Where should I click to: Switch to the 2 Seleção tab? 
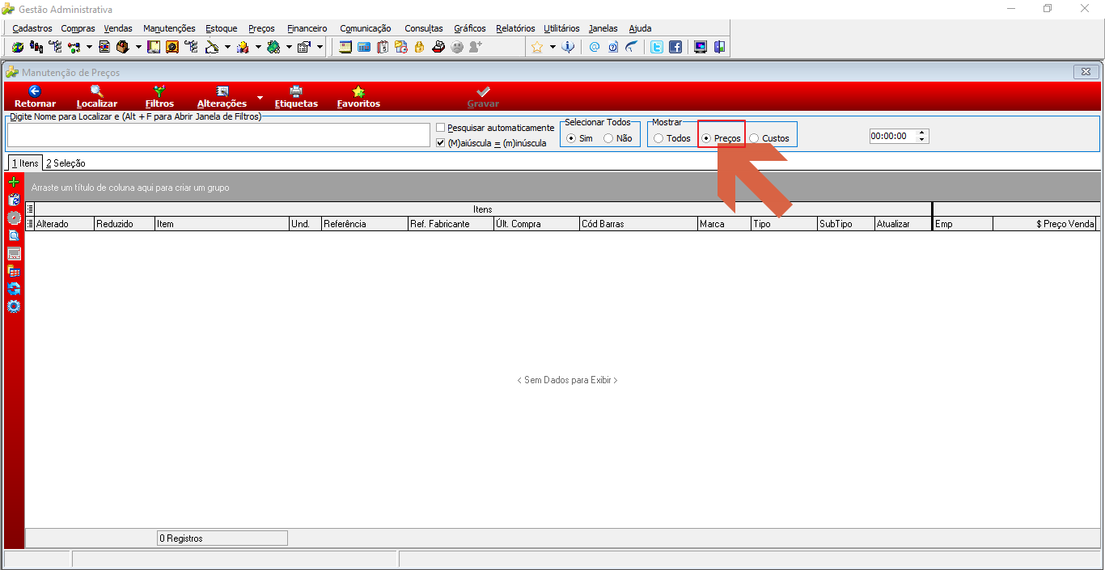[x=66, y=163]
